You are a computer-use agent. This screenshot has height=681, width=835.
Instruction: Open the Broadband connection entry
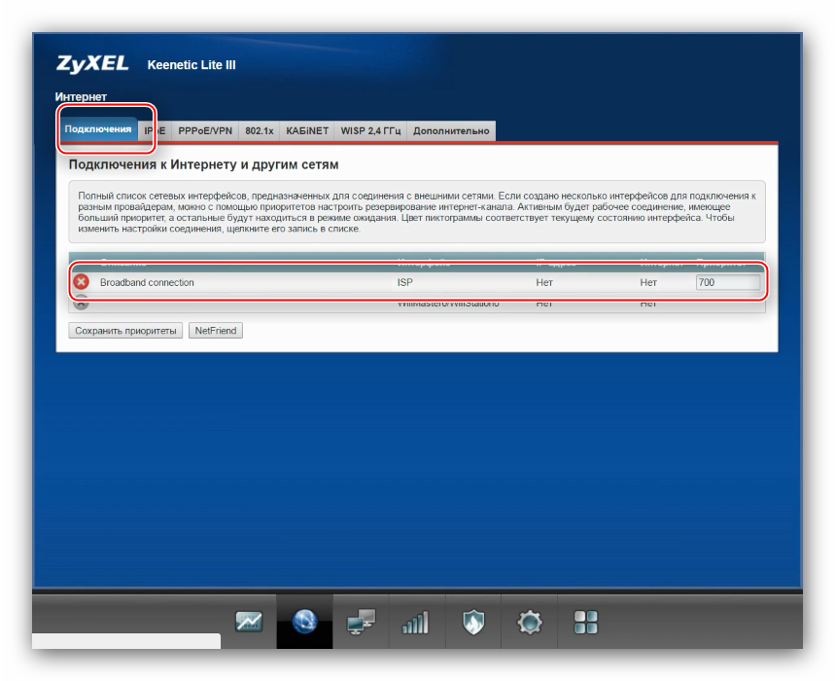click(147, 282)
